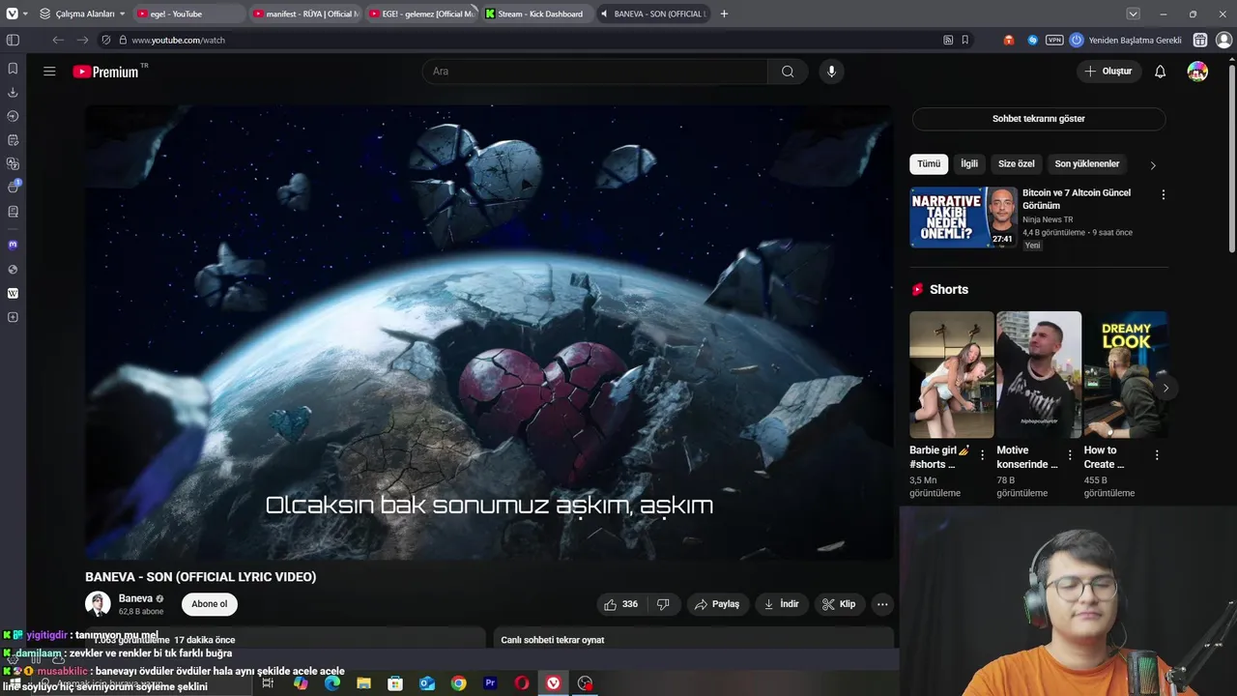Create a clip with Klip button
1237x696 pixels.
pyautogui.click(x=839, y=604)
